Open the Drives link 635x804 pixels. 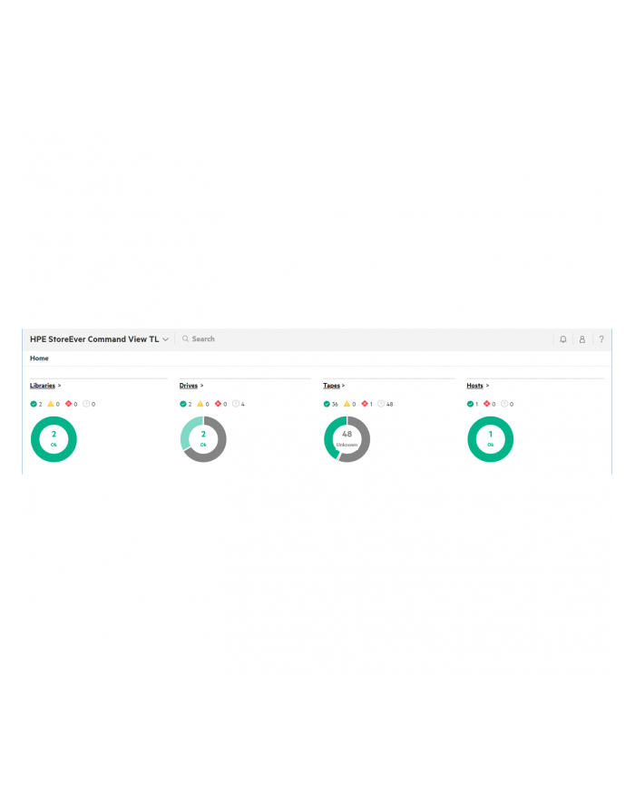(188, 386)
